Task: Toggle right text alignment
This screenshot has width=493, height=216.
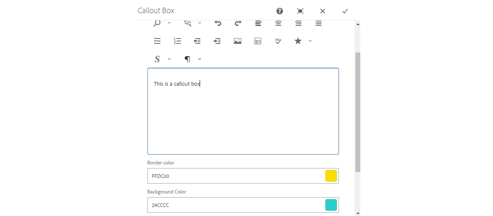Action: 298,23
